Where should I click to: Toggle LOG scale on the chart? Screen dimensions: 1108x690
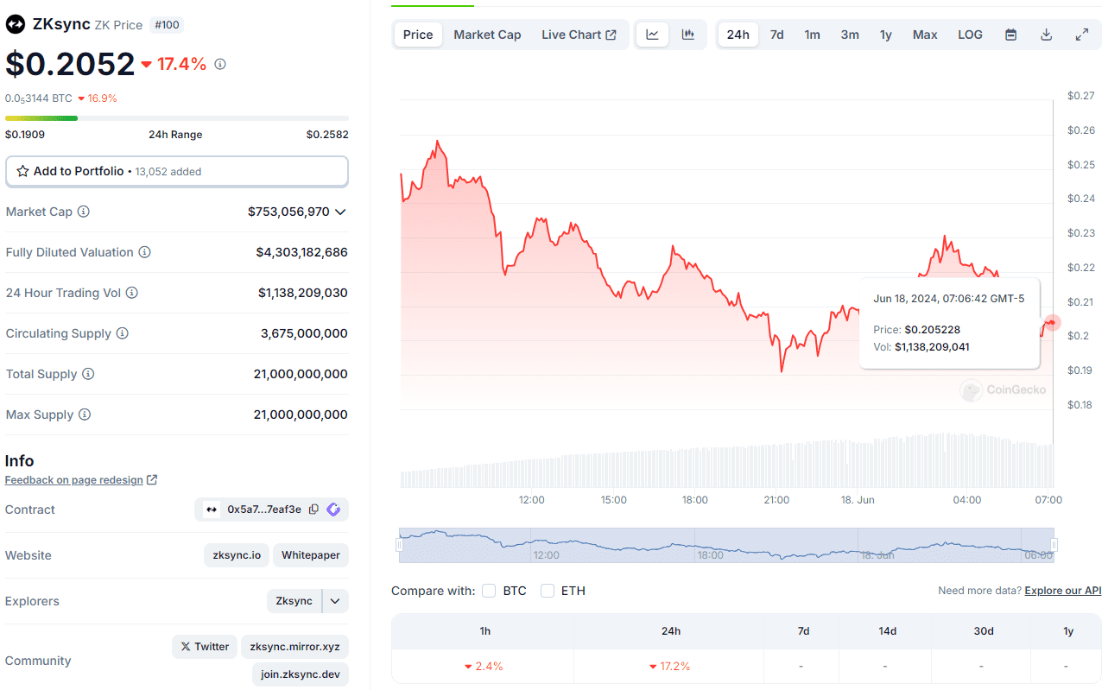click(970, 35)
